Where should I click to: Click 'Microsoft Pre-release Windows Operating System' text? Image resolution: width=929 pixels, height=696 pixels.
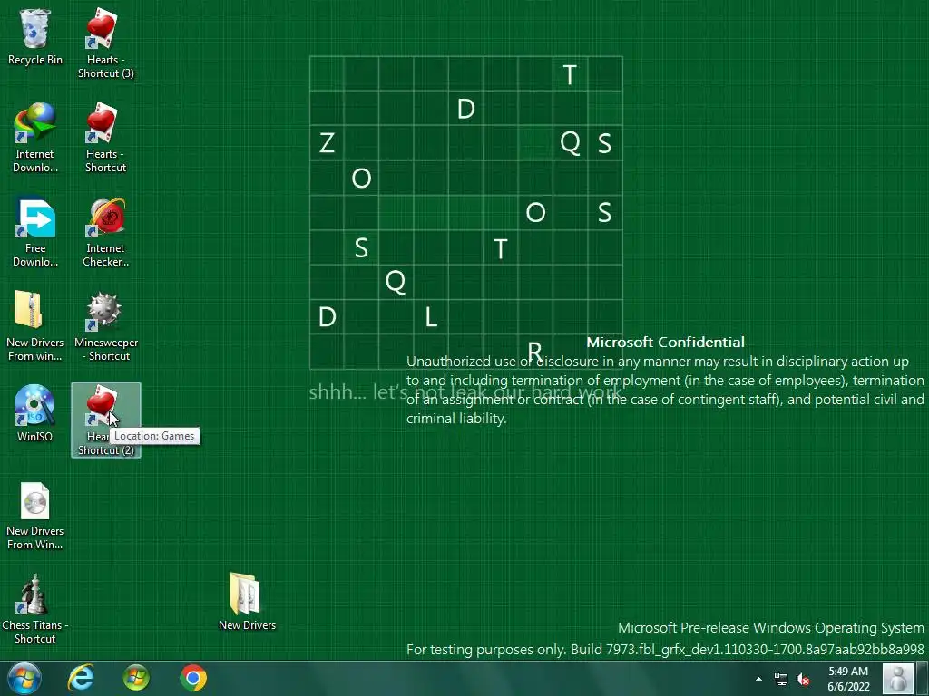point(771,627)
